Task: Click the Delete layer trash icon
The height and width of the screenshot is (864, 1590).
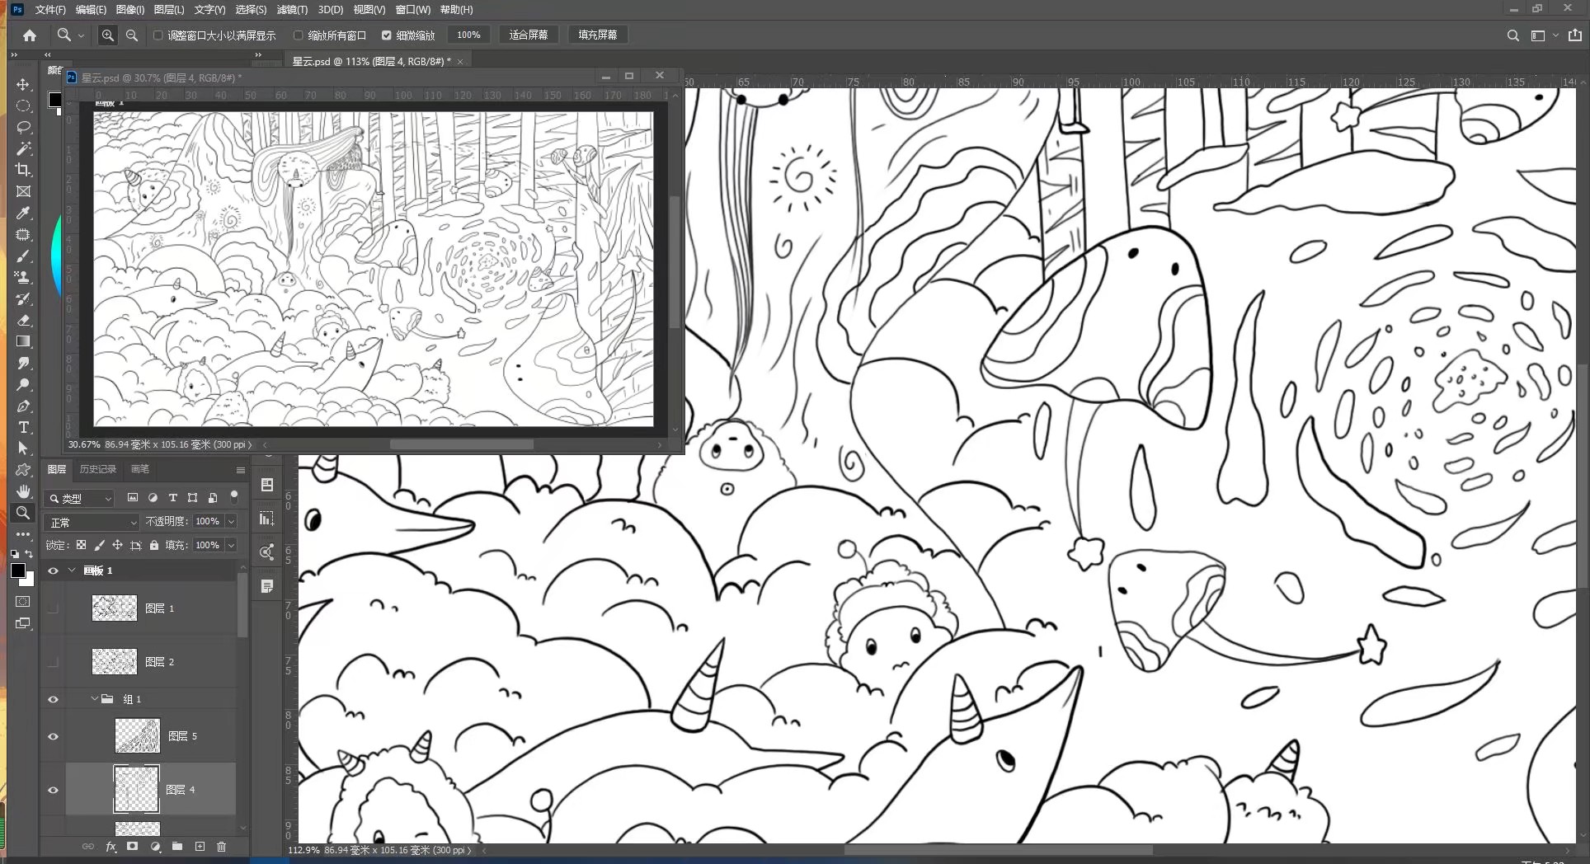Action: tap(221, 847)
